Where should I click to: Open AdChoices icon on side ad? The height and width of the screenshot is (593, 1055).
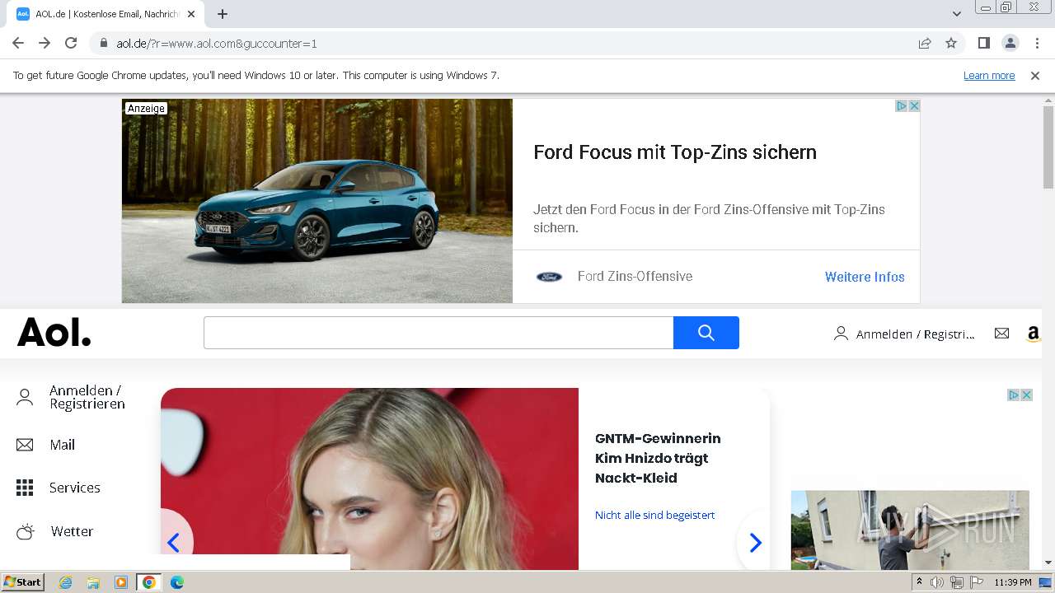(x=1014, y=395)
